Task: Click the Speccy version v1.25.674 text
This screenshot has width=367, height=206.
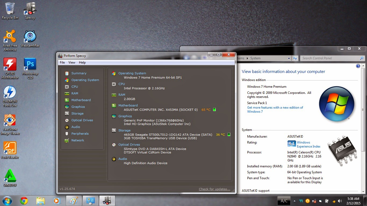Action: tap(67, 189)
